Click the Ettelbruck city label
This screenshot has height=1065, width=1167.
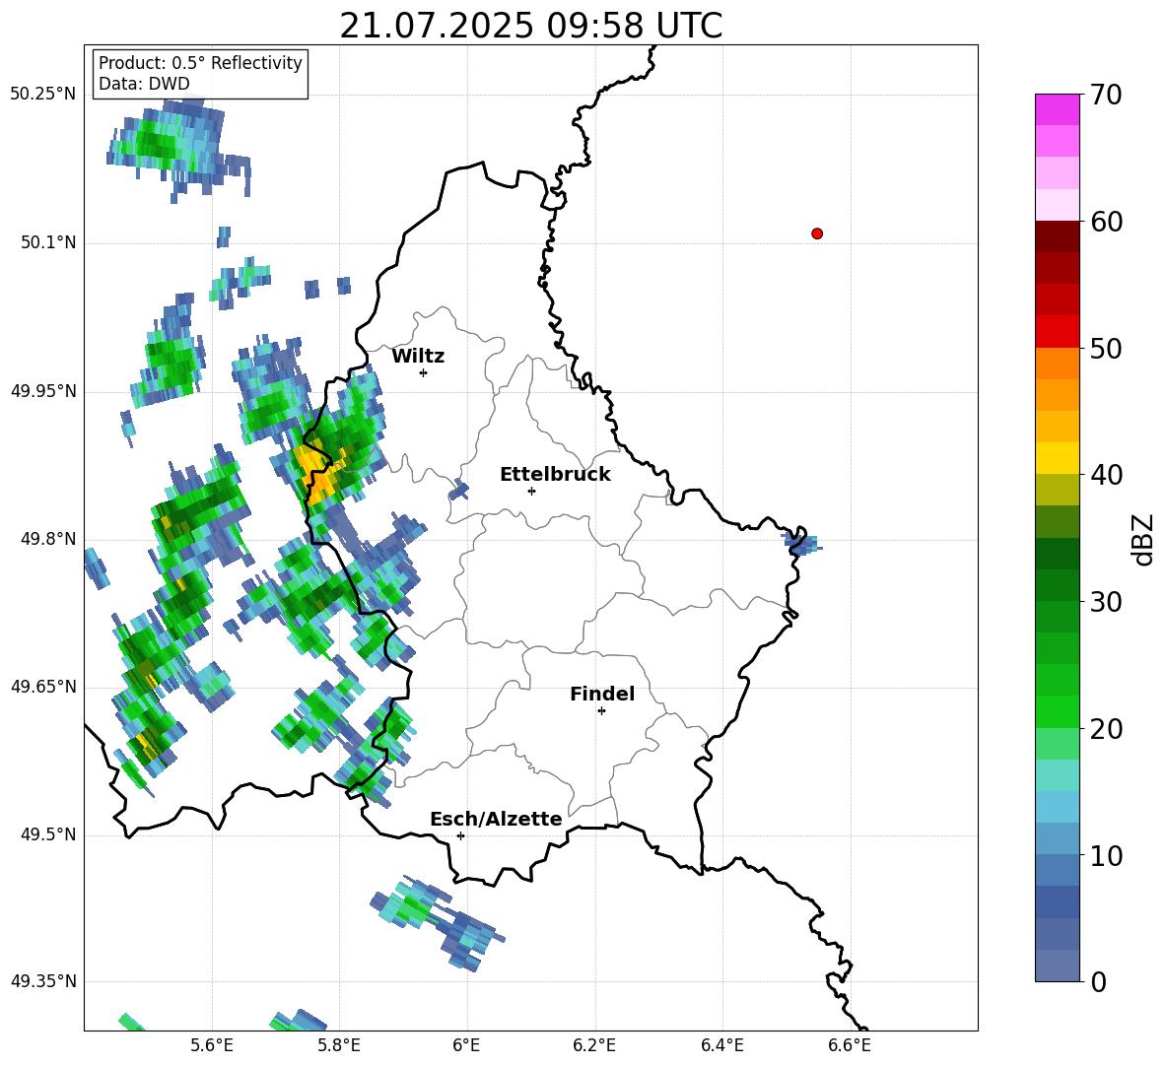click(x=555, y=475)
